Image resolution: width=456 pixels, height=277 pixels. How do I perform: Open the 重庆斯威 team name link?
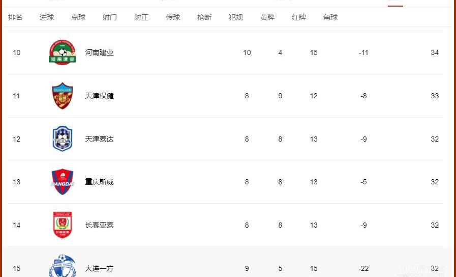[99, 182]
